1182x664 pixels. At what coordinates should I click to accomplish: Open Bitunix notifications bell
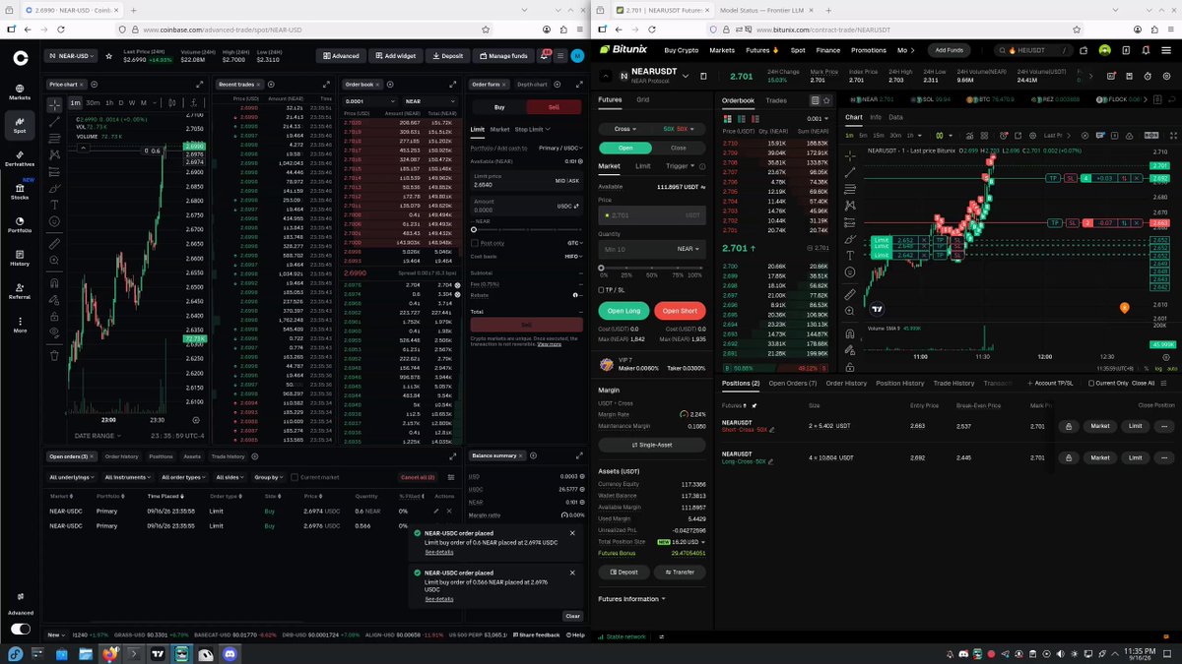click(x=1144, y=49)
